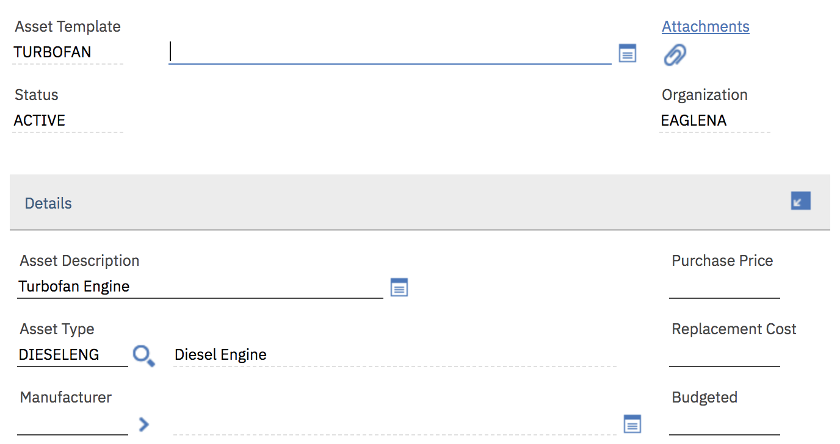Click the 'Diesel Engine' type description field
Screen dimensions: 840x444
(394, 355)
